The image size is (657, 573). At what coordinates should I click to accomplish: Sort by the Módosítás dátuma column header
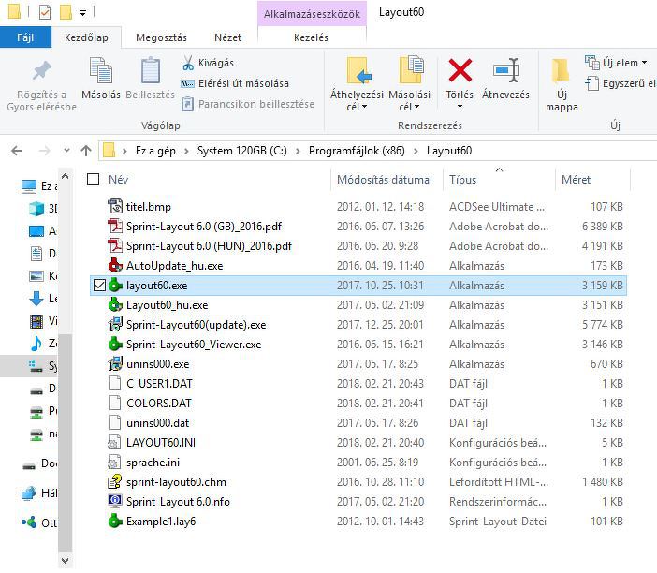[x=383, y=180]
